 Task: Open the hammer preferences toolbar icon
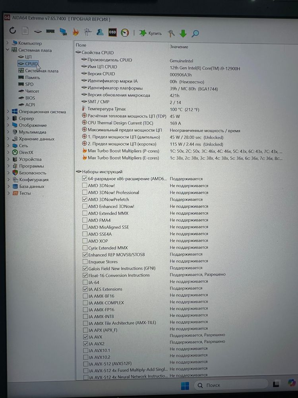(x=171, y=33)
